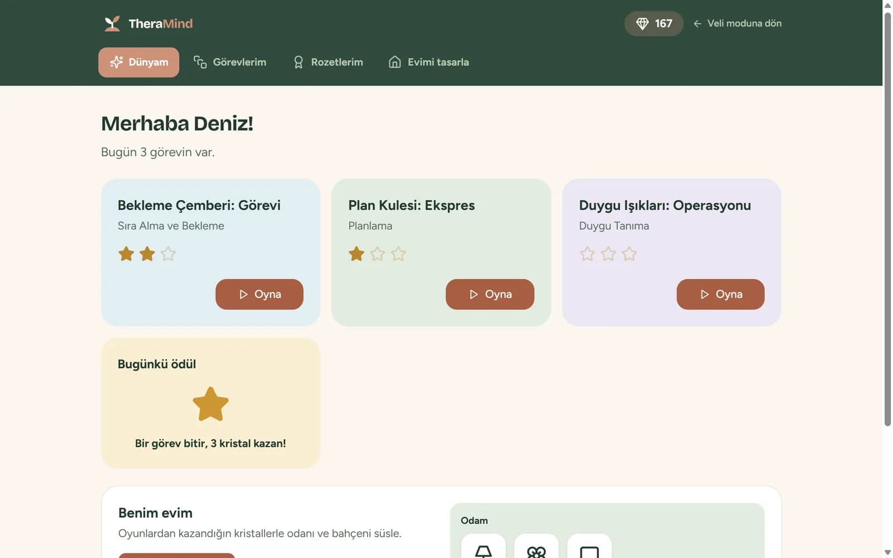This screenshot has height=558, width=893.
Task: Click 'Bugün 3 görevin var.' text
Action: click(x=158, y=152)
